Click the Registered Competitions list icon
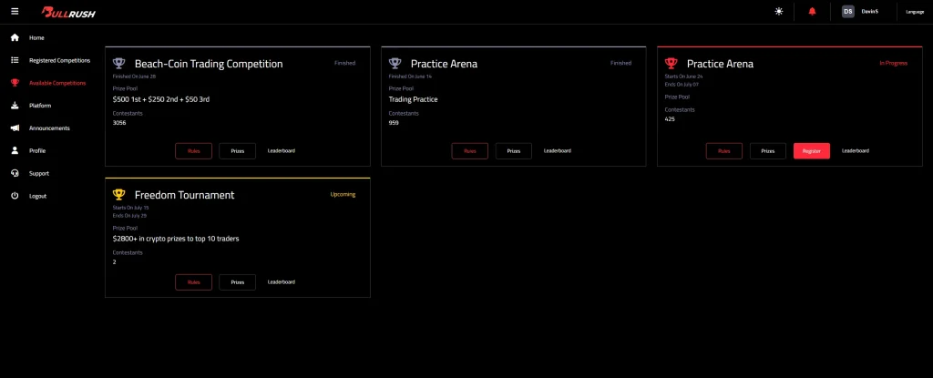The width and height of the screenshot is (933, 378). tap(15, 60)
